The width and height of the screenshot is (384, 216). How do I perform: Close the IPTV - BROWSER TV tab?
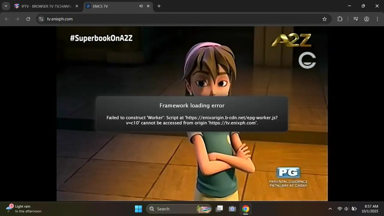pyautogui.click(x=76, y=6)
